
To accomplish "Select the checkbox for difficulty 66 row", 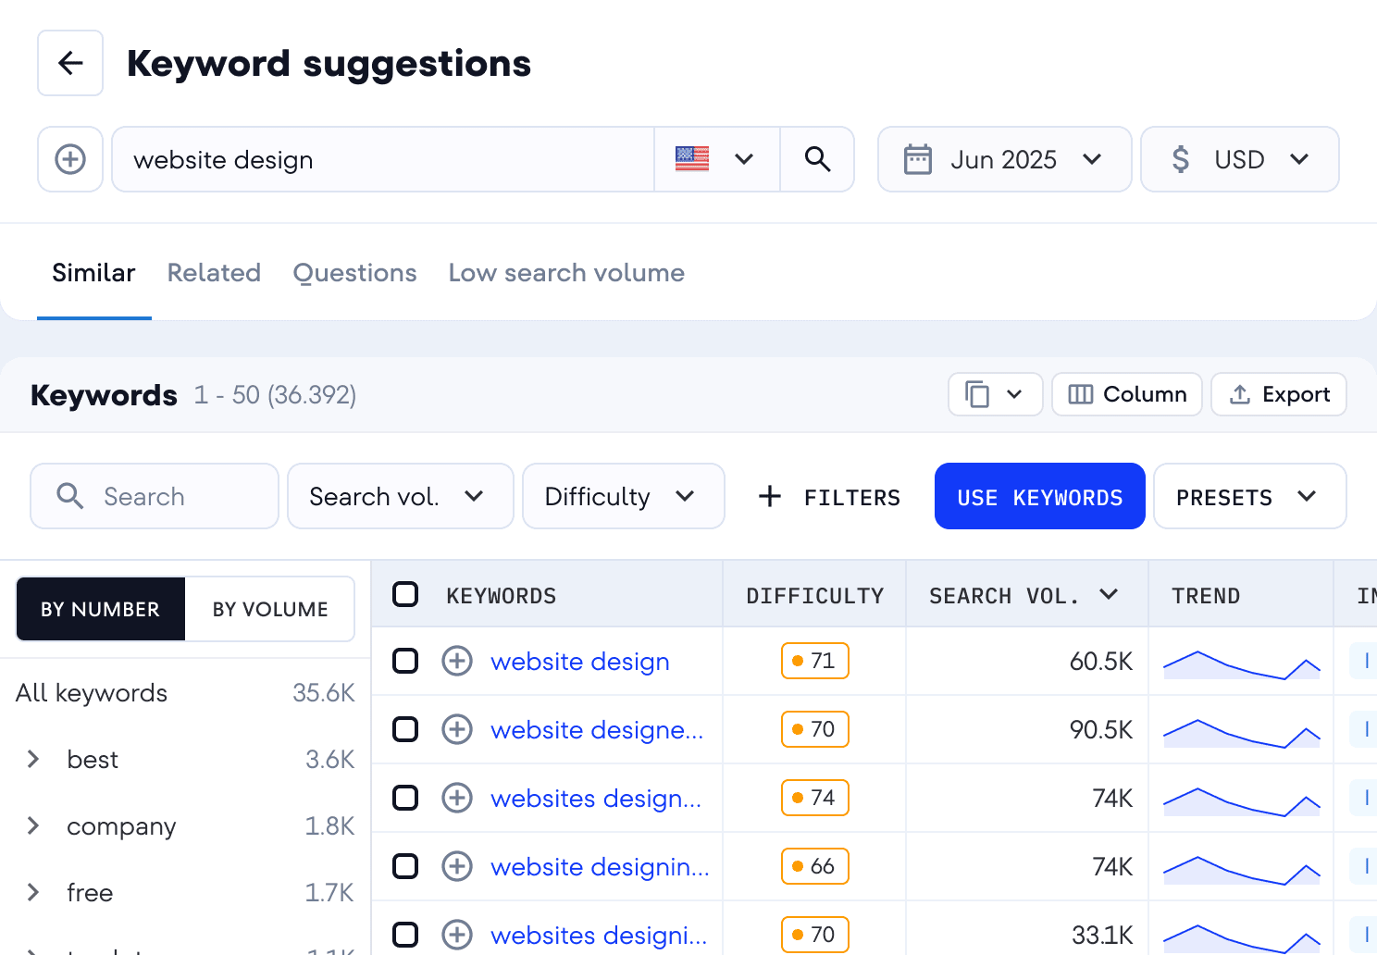I will point(405,866).
